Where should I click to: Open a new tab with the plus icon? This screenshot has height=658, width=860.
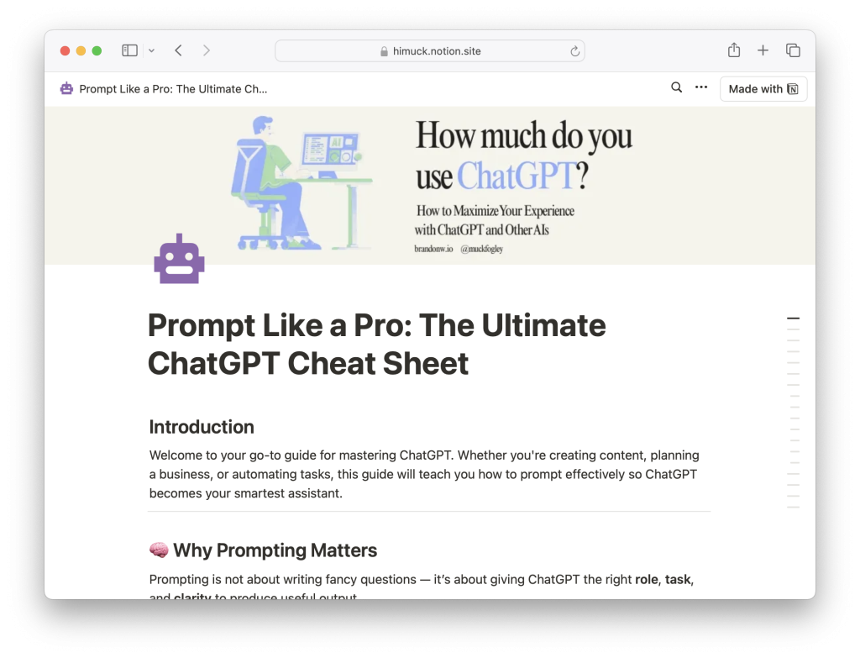point(763,50)
